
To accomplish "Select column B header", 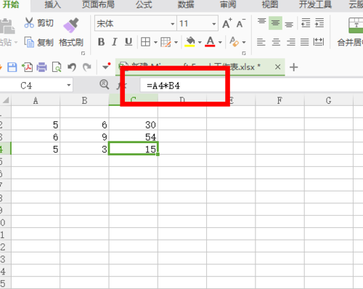I will (84, 100).
